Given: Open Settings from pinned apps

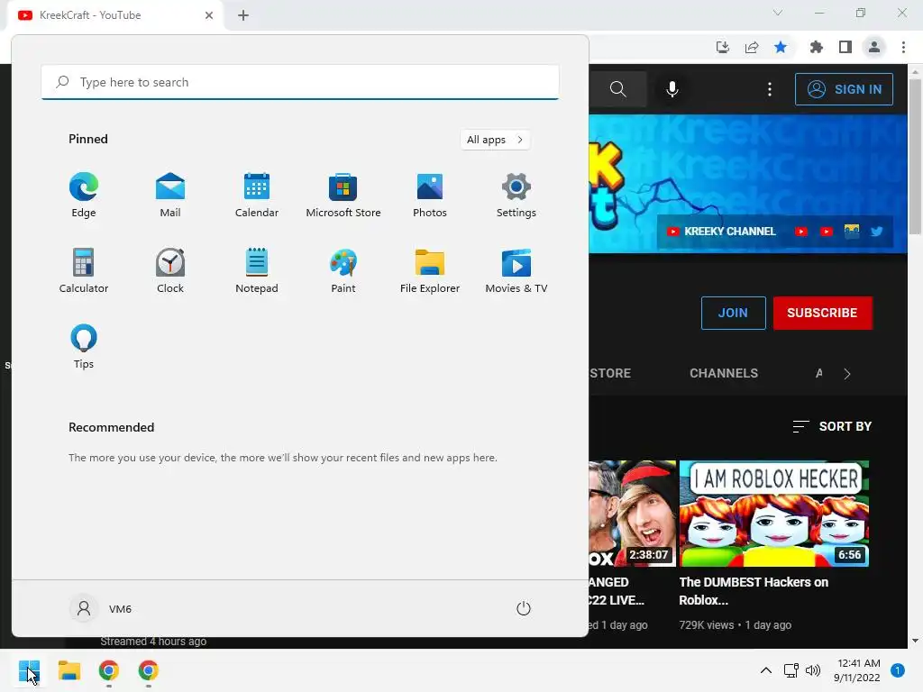Looking at the screenshot, I should click(516, 195).
